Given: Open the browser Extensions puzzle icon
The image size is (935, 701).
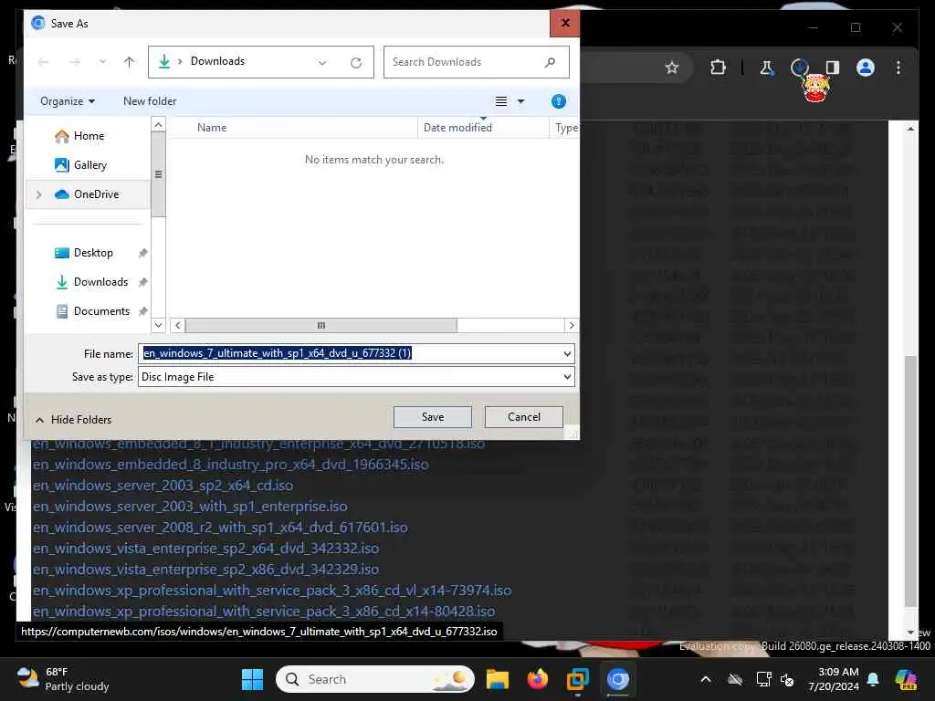Looking at the screenshot, I should (x=718, y=68).
